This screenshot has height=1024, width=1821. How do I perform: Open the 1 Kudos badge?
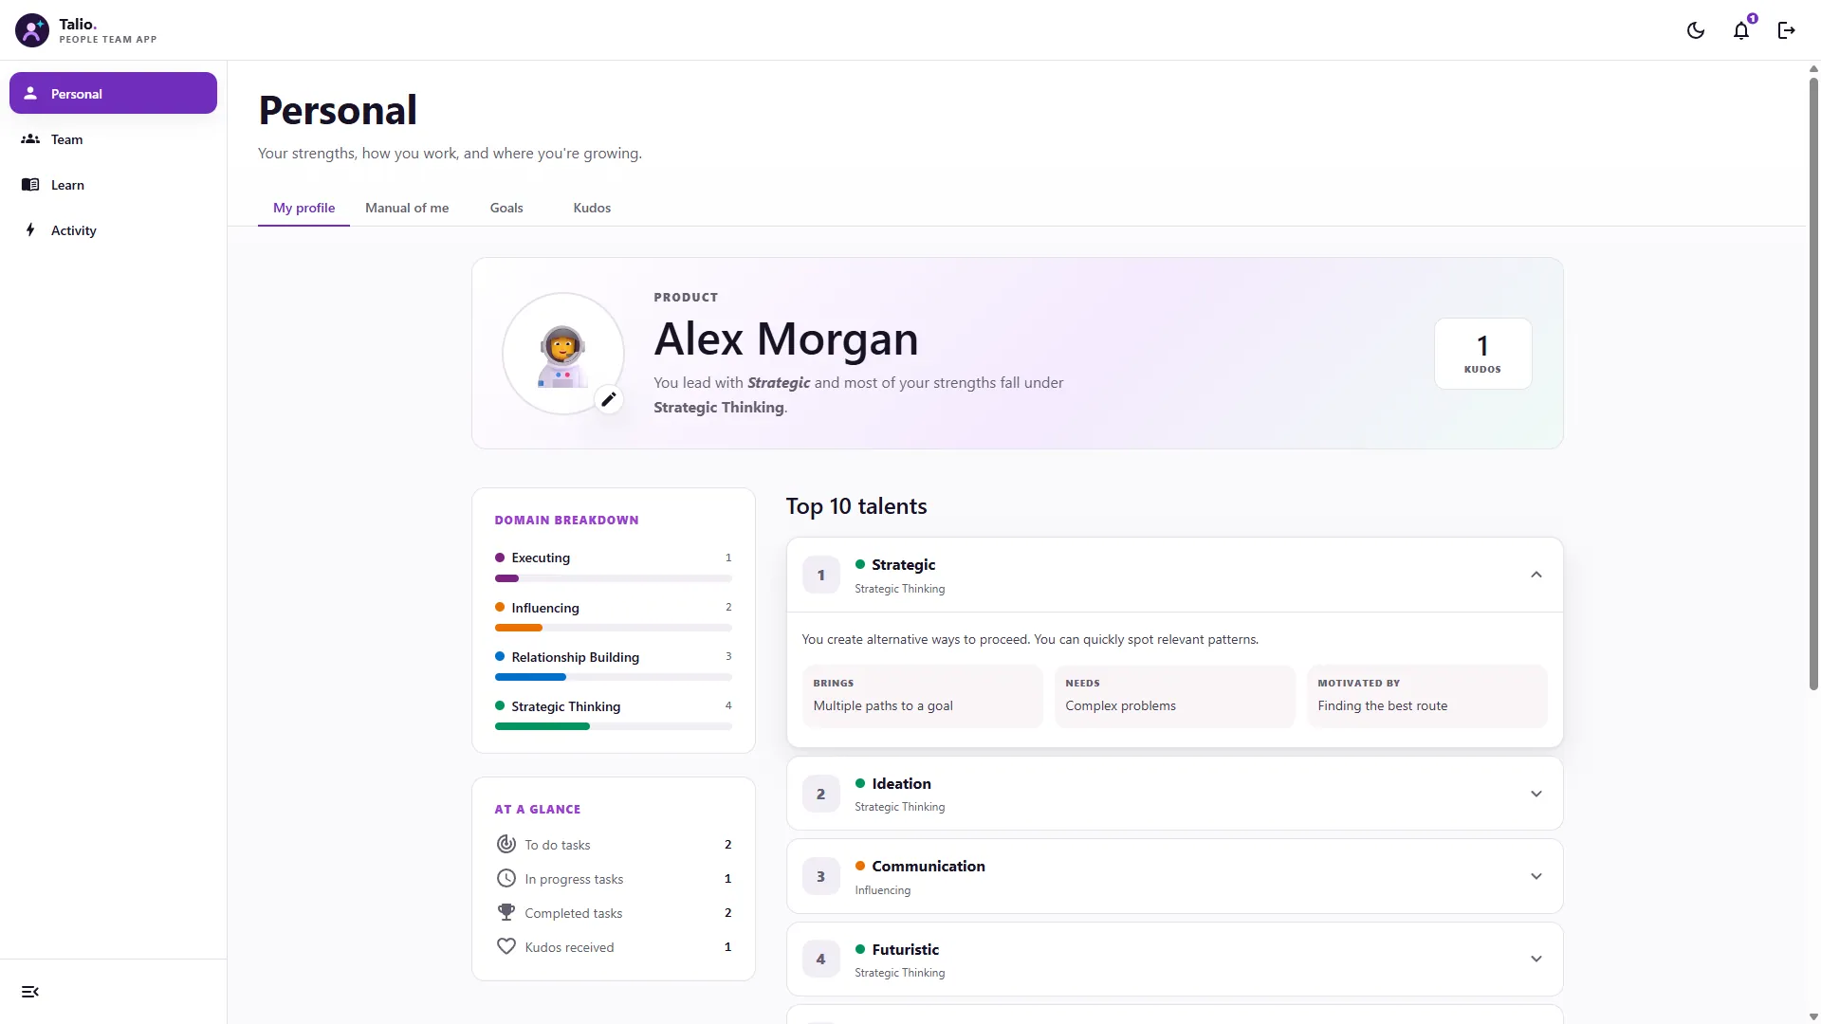tap(1482, 353)
